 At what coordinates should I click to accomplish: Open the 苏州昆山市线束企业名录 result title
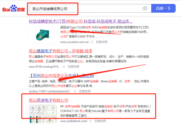(x=61, y=75)
